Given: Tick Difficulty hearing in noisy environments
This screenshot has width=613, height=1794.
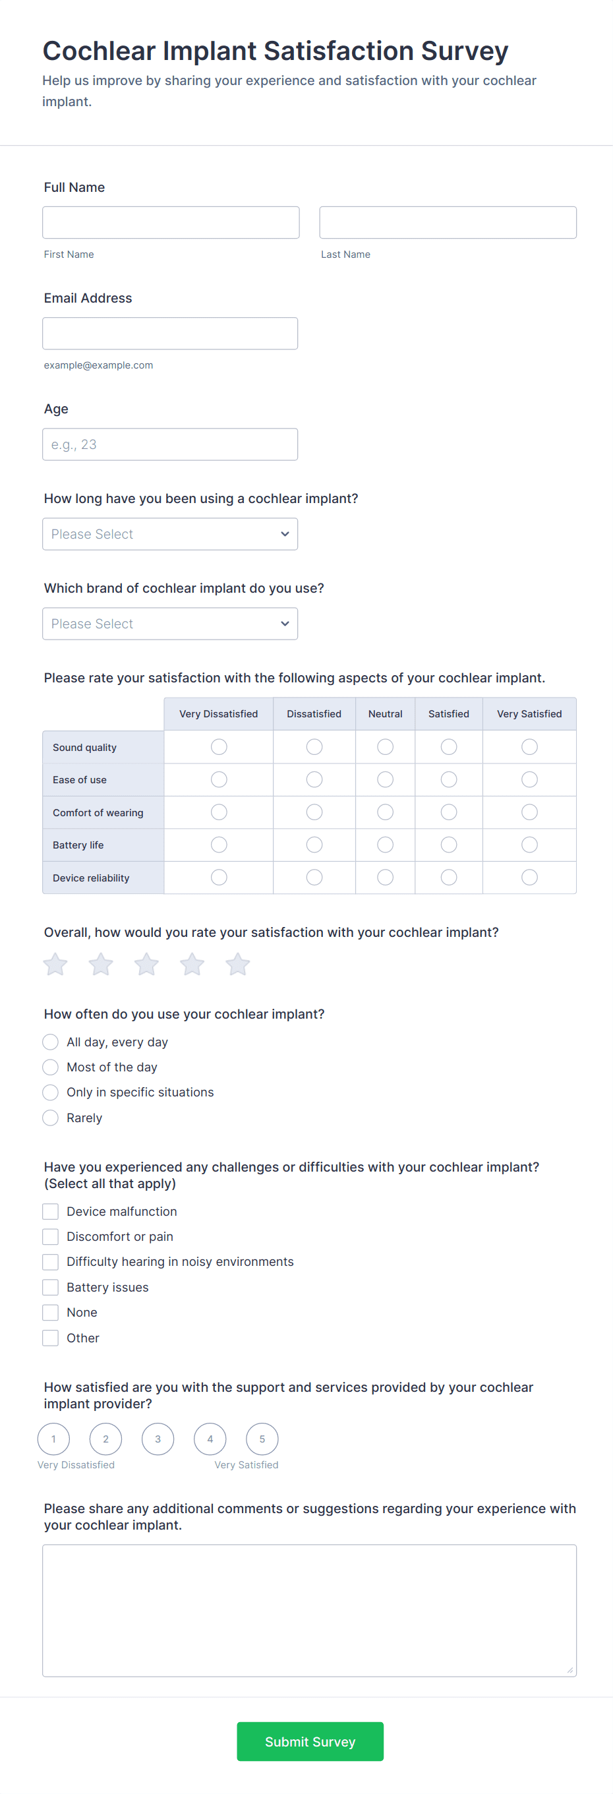Looking at the screenshot, I should coord(50,1262).
